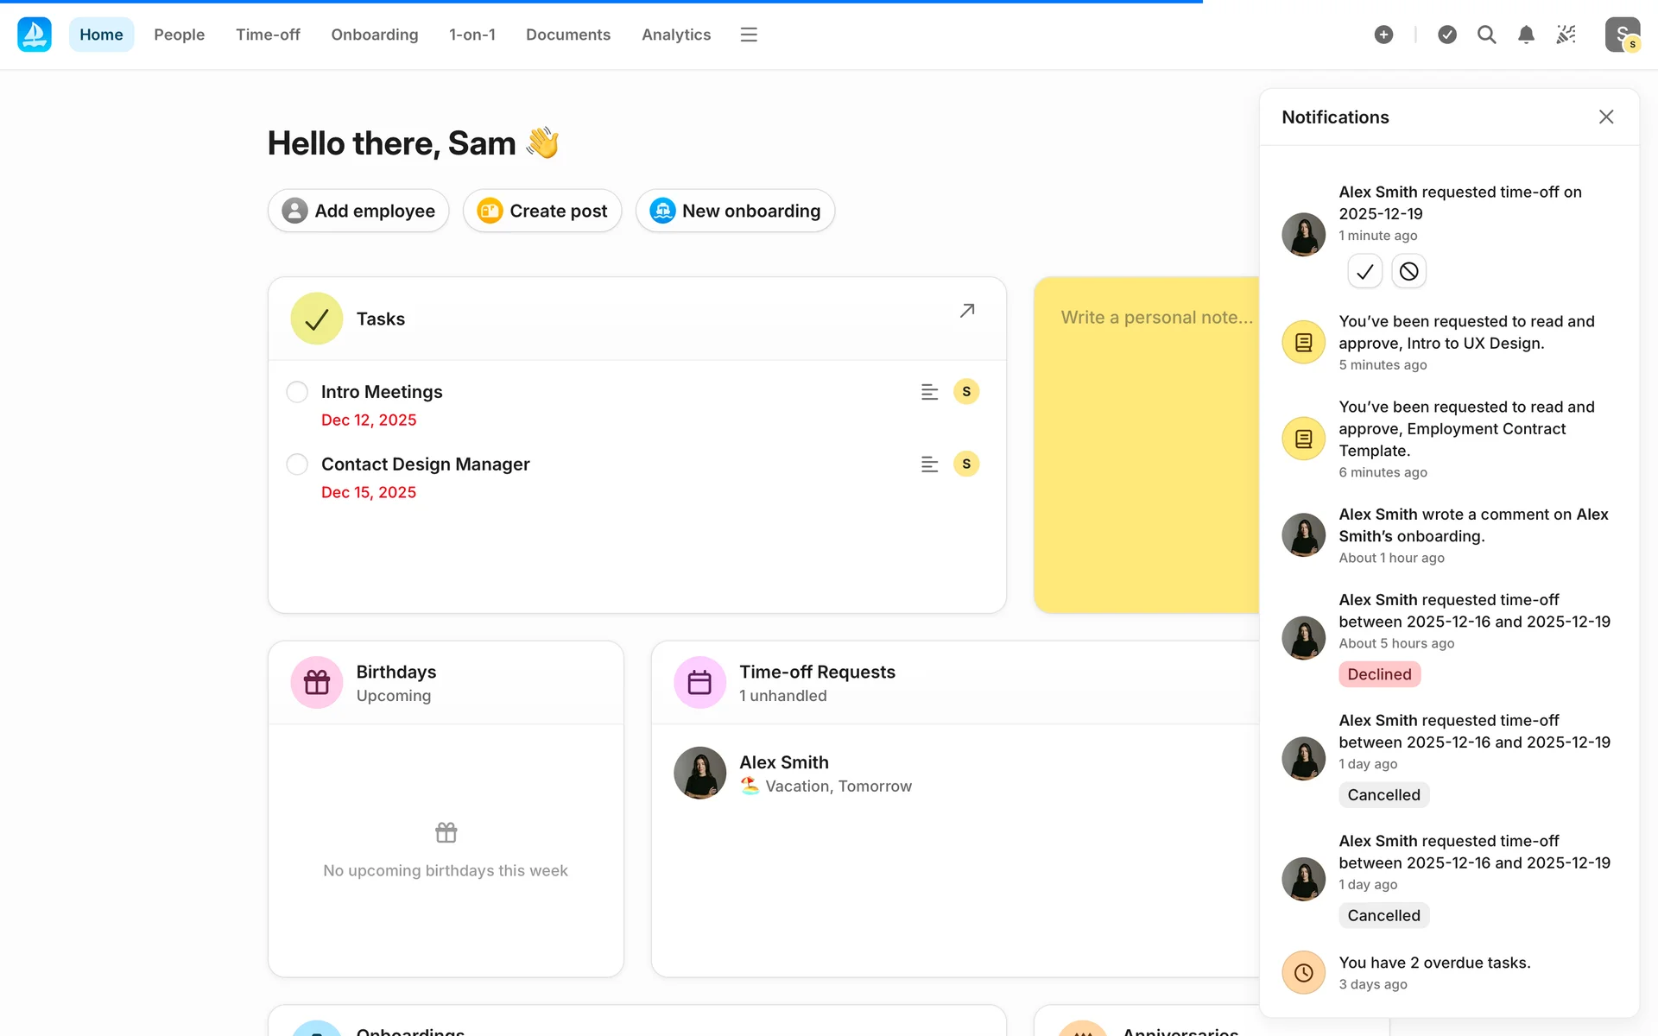Open the hamburger more-menu in navigation
Image resolution: width=1658 pixels, height=1036 pixels.
[749, 35]
